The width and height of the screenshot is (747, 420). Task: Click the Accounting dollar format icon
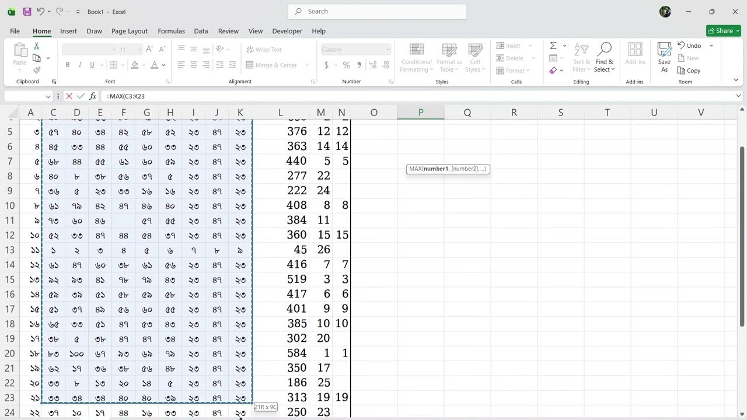point(326,65)
